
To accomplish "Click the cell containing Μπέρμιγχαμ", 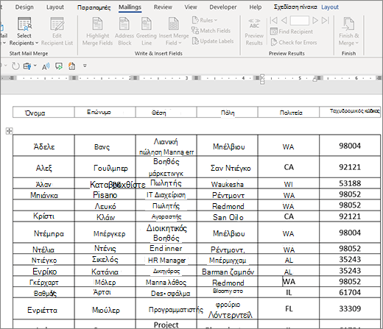I will pos(228,259).
